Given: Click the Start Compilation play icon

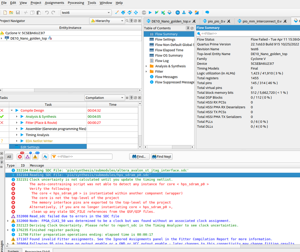Looking at the screenshot, I should tap(150, 13).
